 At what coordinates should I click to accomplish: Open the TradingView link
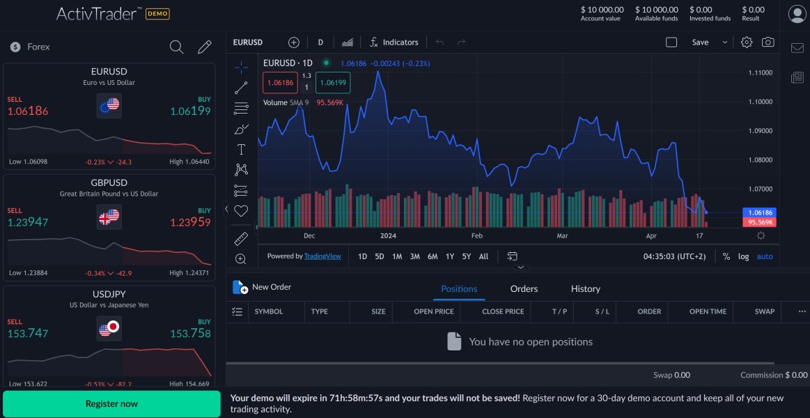[322, 256]
